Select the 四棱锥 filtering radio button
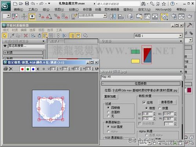196x147 pixels. tap(108, 108)
